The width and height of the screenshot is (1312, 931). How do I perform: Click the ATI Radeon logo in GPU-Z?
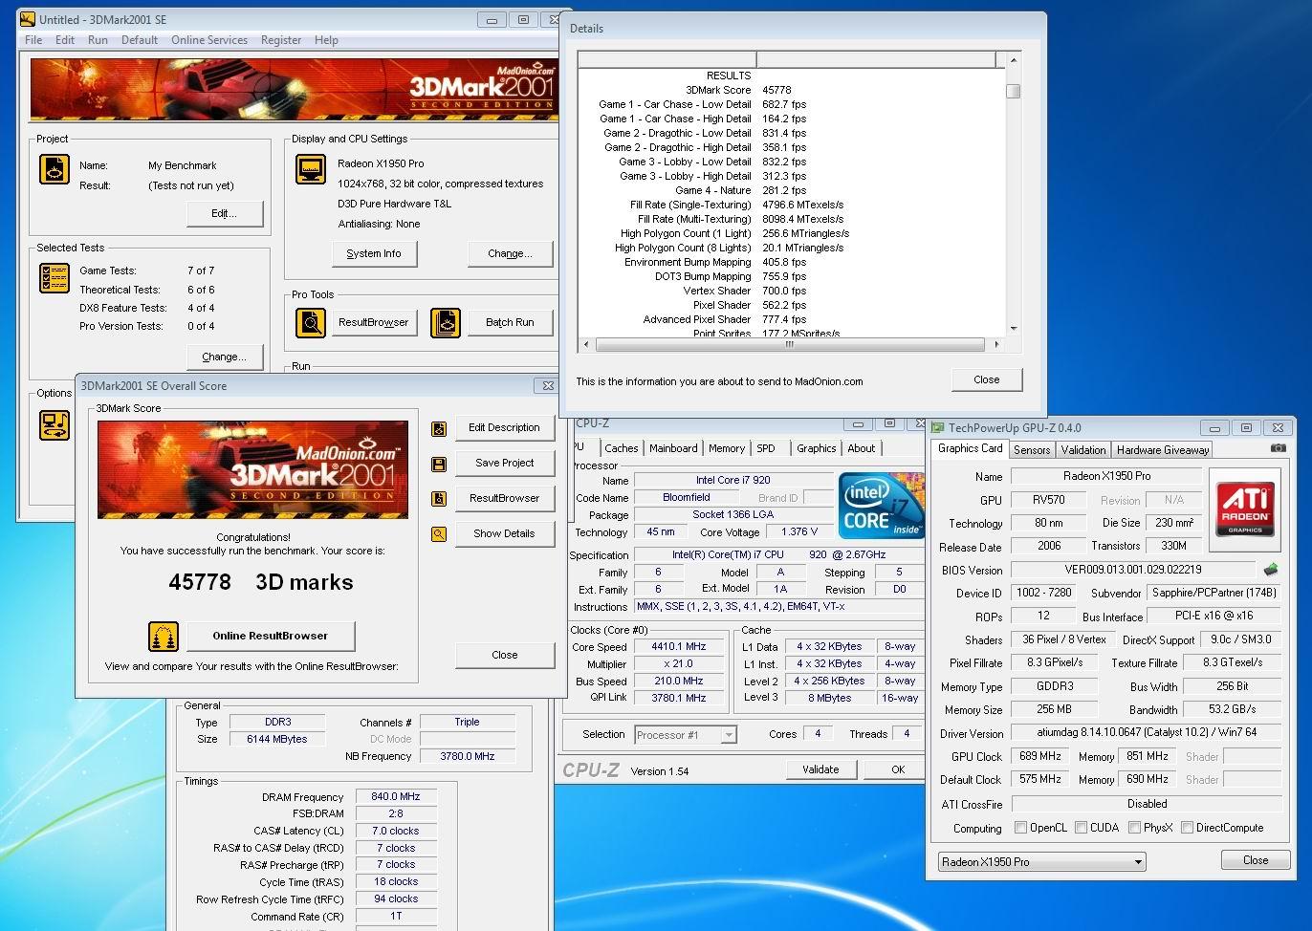1245,509
